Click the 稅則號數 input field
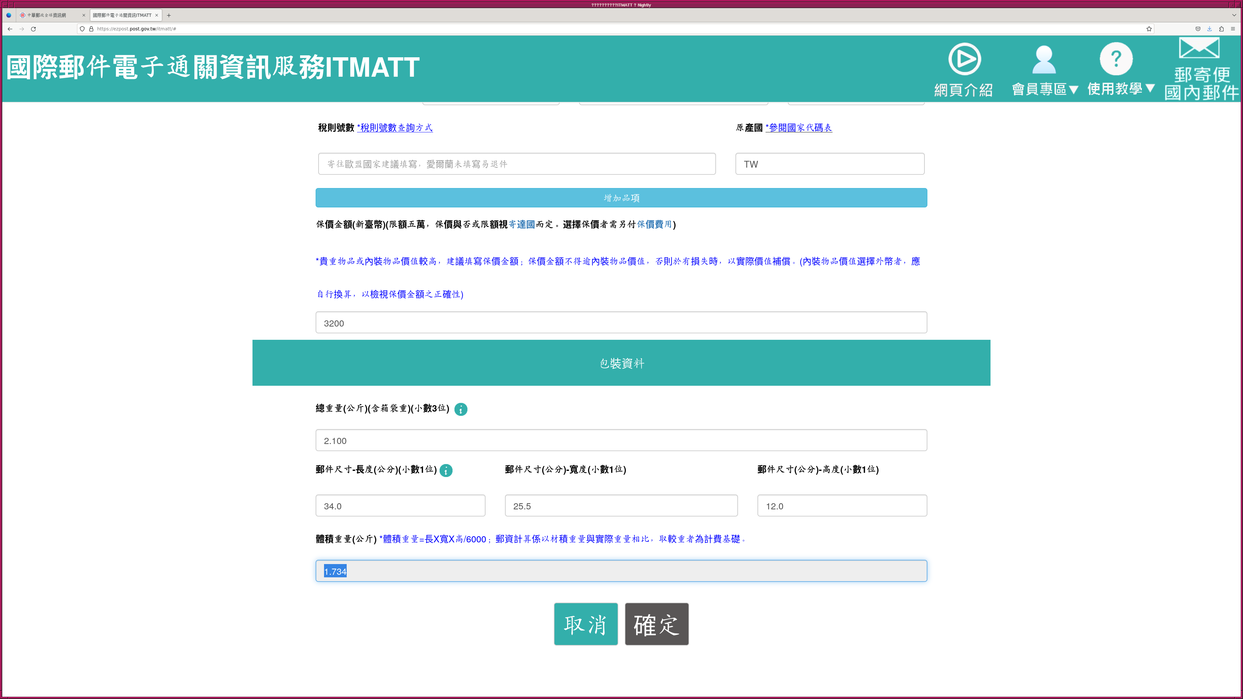Image resolution: width=1243 pixels, height=699 pixels. (x=516, y=164)
